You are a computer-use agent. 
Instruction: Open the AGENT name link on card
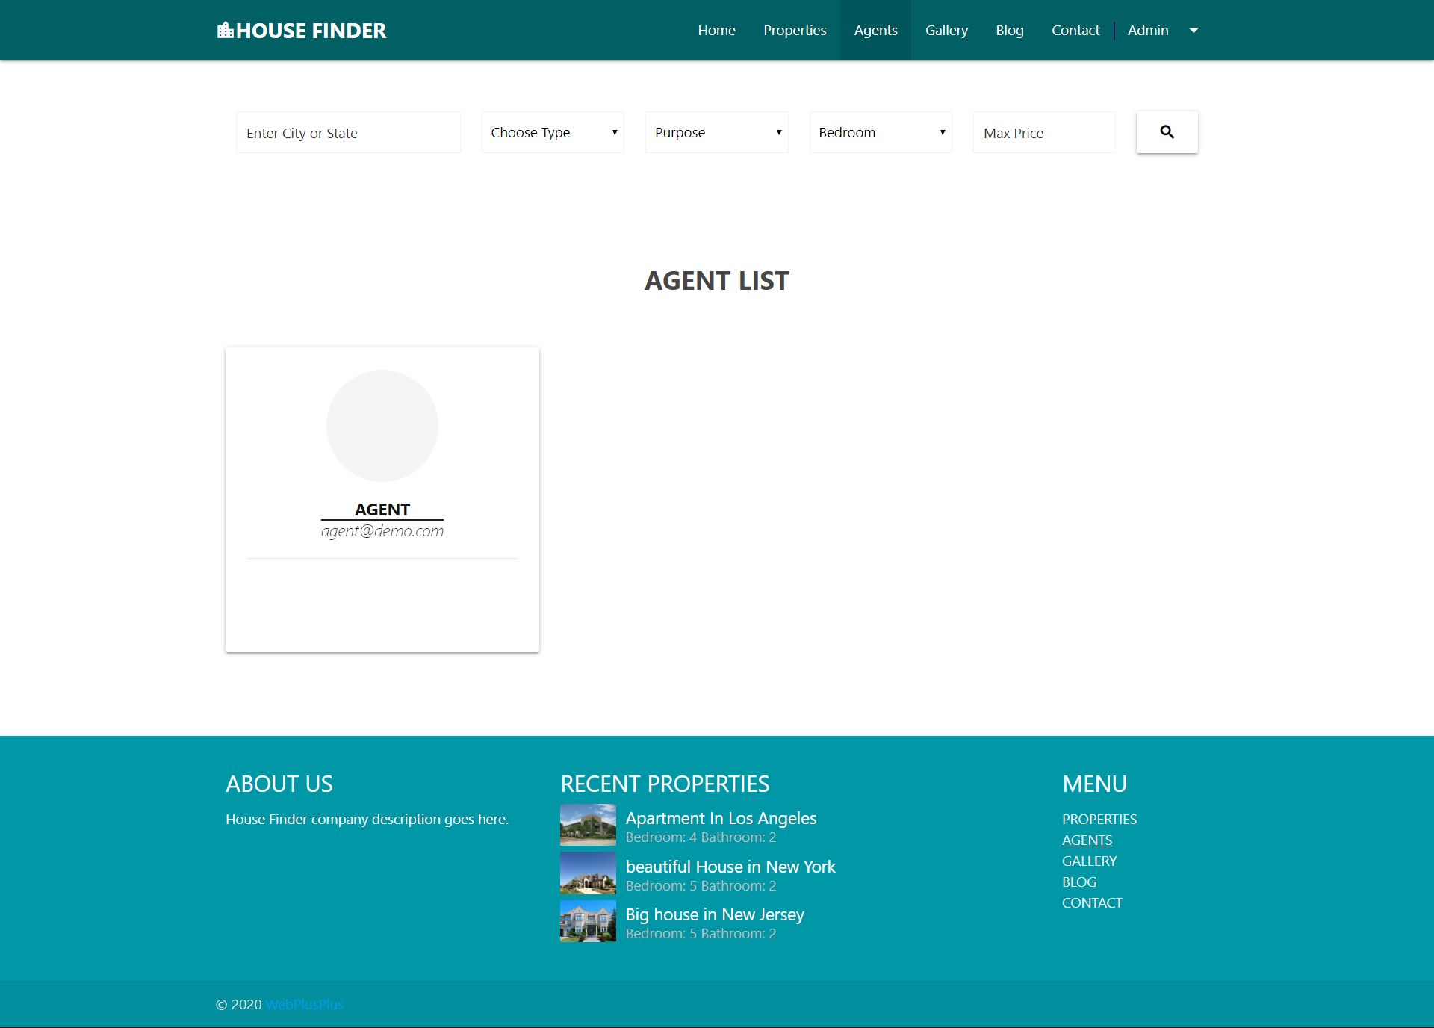382,510
